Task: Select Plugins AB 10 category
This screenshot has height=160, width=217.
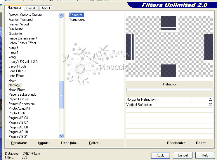Action: point(18,132)
